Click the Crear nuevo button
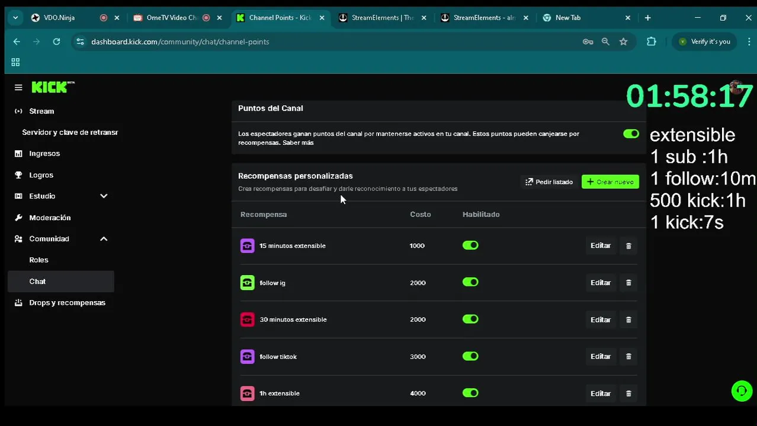 [610, 182]
